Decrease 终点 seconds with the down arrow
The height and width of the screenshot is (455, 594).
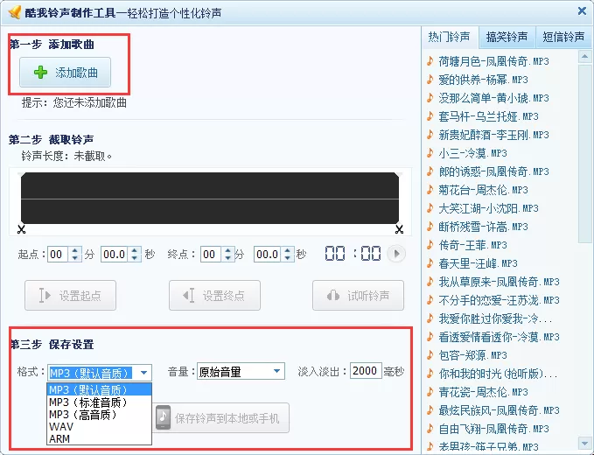pyautogui.click(x=288, y=258)
